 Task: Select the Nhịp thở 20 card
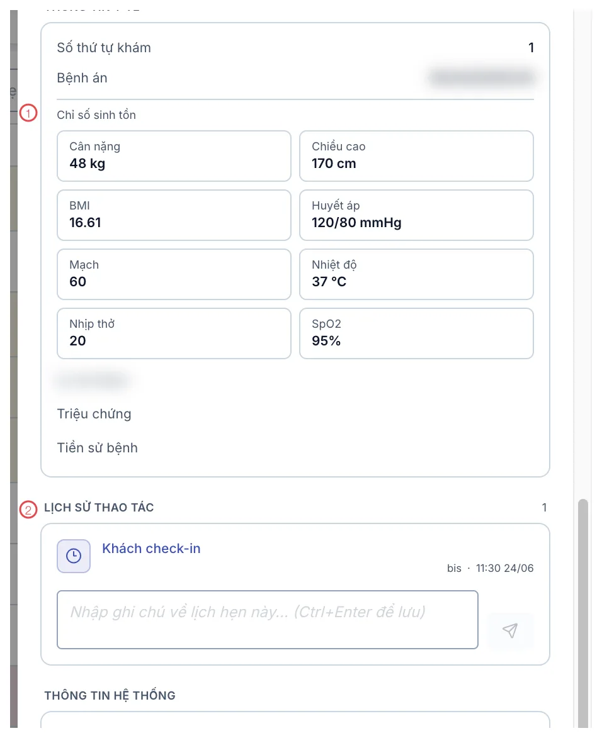tap(174, 333)
